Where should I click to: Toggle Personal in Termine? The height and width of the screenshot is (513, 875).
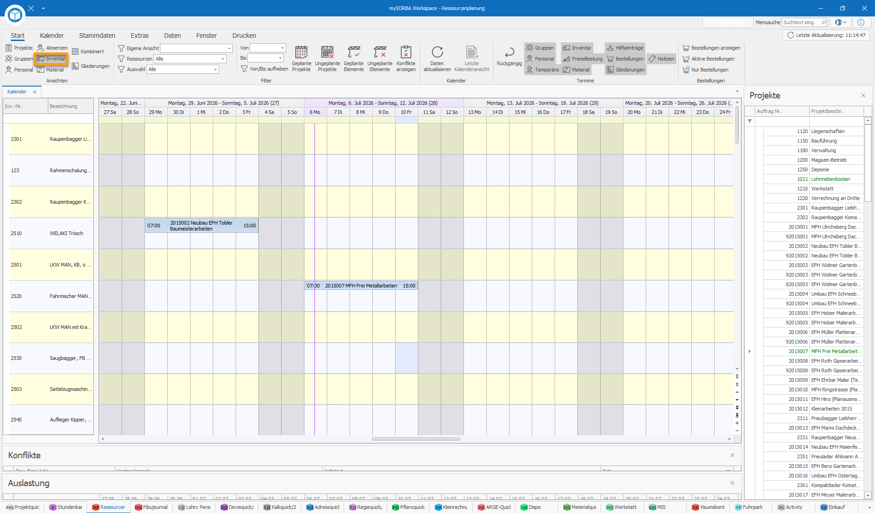(x=540, y=59)
